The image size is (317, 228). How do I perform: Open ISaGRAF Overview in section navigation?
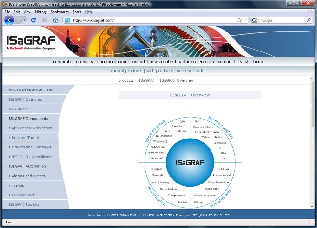pyautogui.click(x=26, y=99)
